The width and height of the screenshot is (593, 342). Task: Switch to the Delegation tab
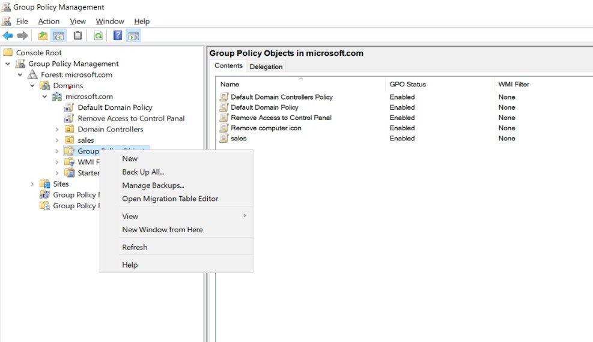266,67
